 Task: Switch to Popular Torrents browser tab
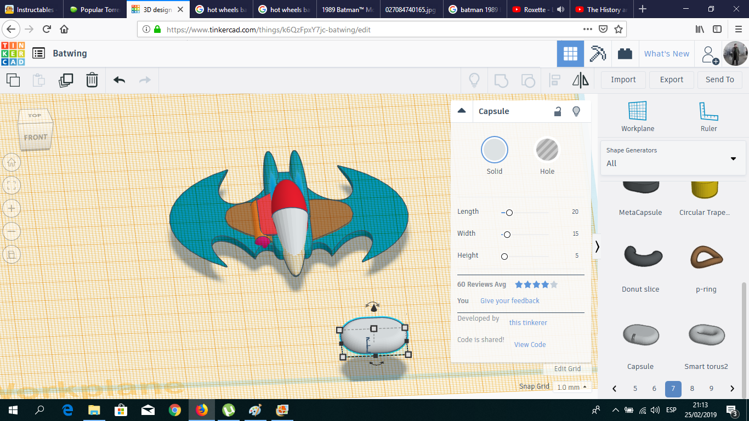[94, 9]
